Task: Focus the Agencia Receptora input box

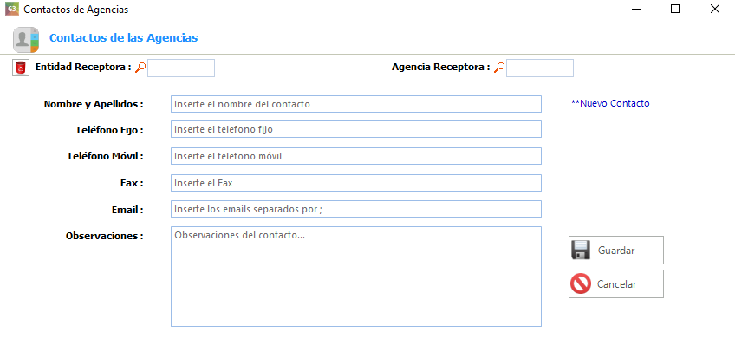Action: tap(539, 68)
